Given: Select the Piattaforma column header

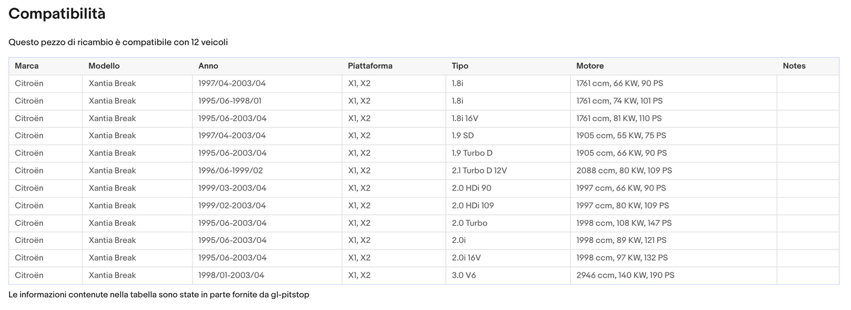Looking at the screenshot, I should coord(370,66).
